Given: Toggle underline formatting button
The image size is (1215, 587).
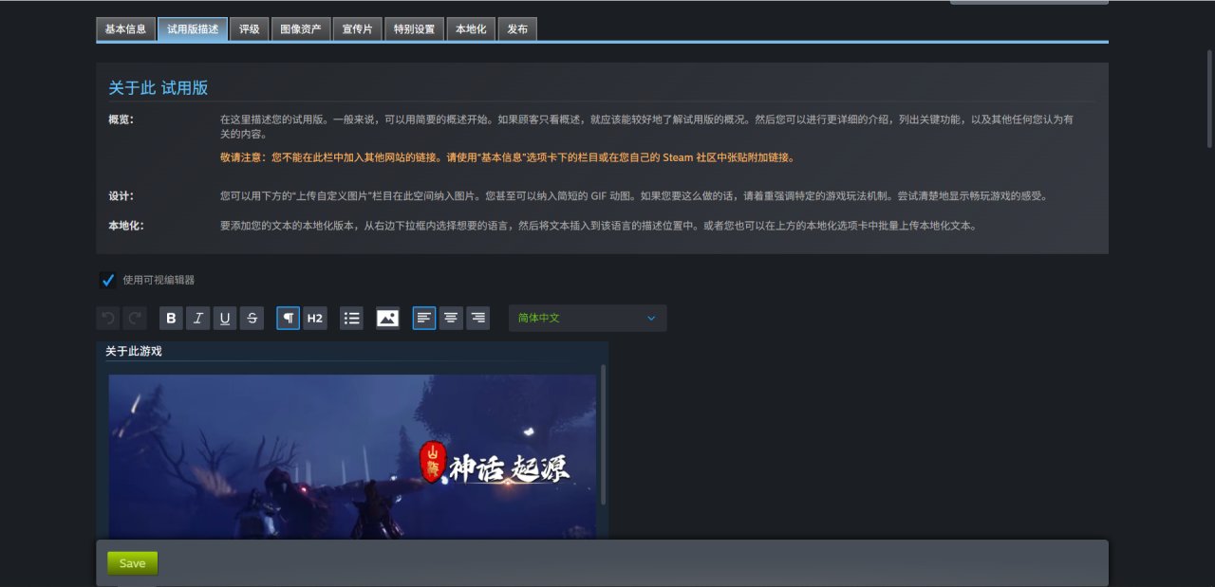Looking at the screenshot, I should click(224, 318).
